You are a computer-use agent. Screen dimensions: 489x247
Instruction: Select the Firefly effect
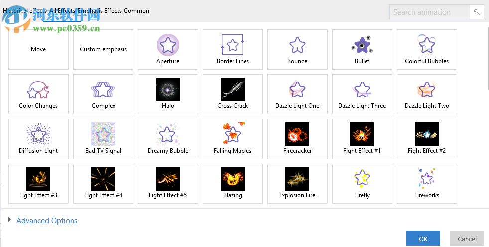click(x=362, y=184)
